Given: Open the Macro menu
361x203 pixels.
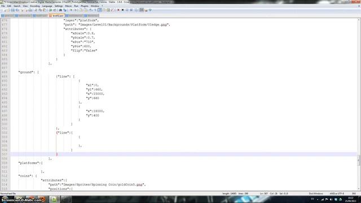Looking at the screenshot, I should pos(68,6).
